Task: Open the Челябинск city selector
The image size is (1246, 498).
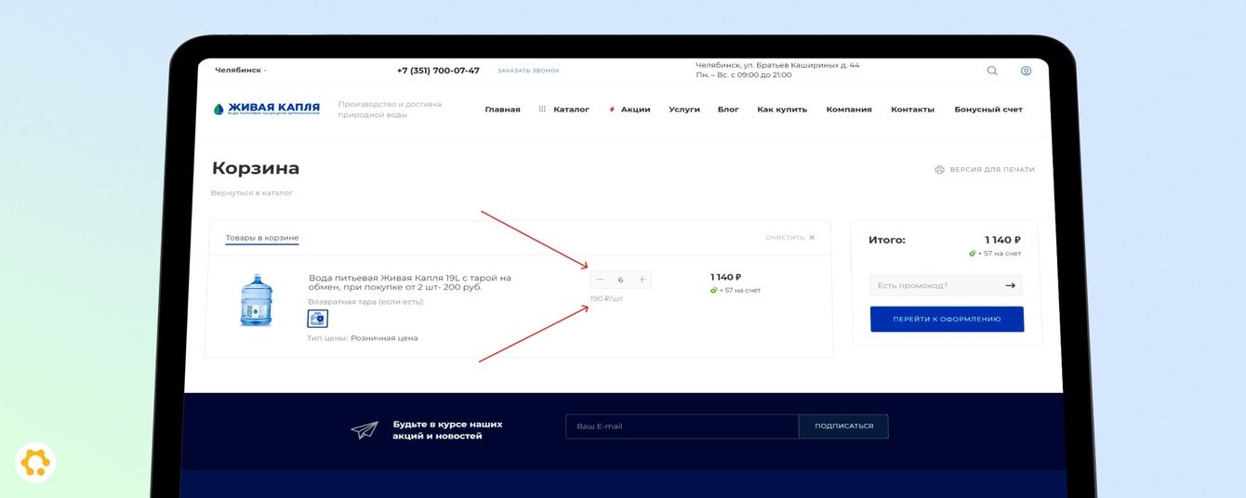Action: click(x=240, y=71)
